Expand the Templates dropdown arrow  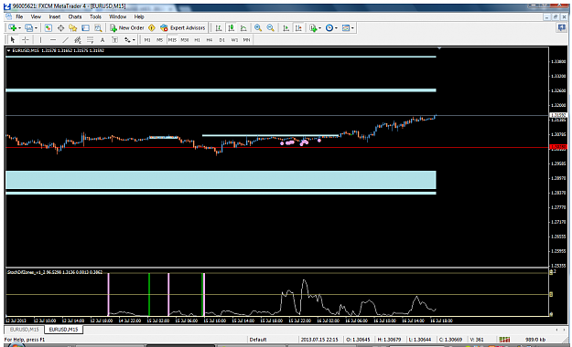352,28
